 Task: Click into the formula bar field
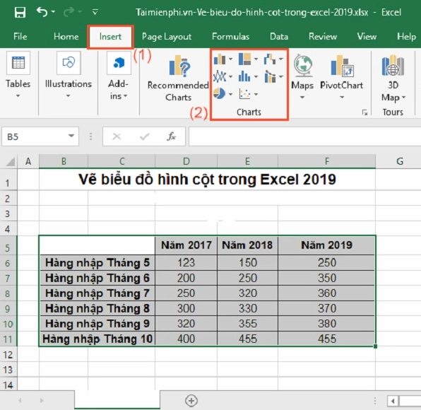(x=304, y=136)
